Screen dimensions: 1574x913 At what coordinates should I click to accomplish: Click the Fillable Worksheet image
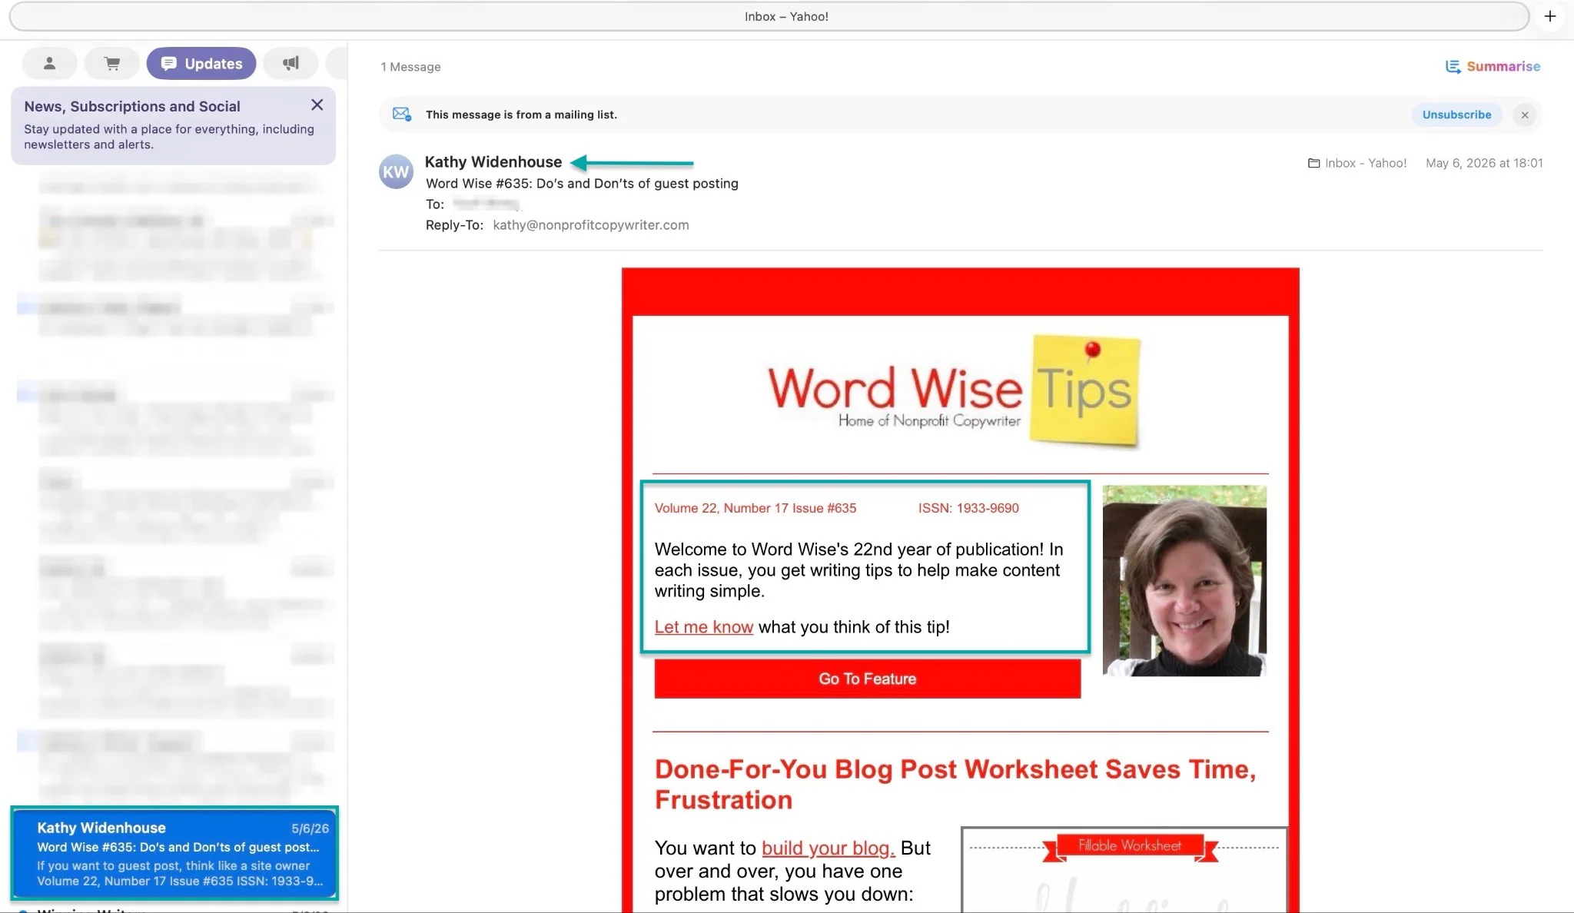(1124, 870)
